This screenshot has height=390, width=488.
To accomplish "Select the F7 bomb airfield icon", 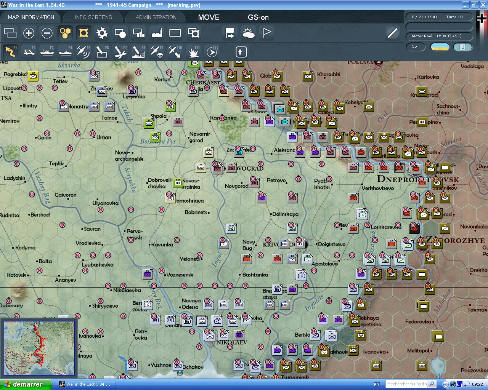I will (120, 51).
